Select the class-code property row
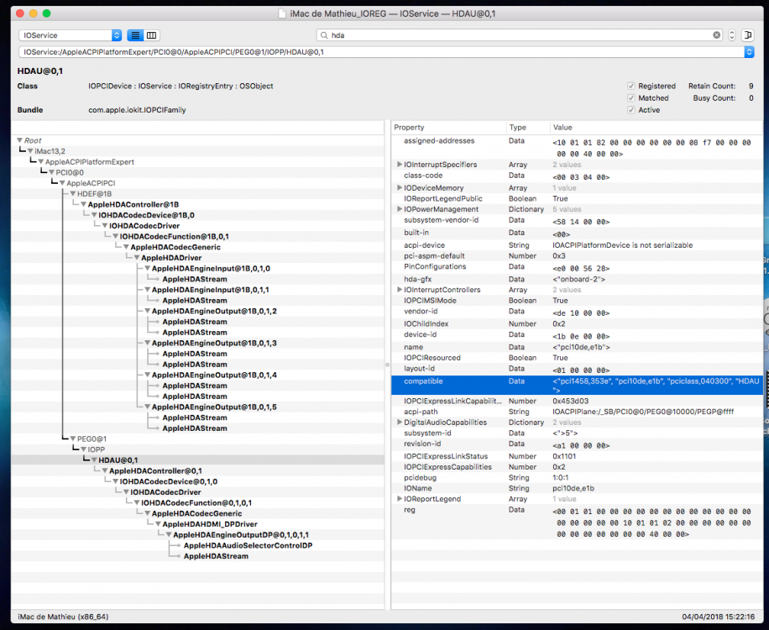This screenshot has width=769, height=630. tap(578, 176)
